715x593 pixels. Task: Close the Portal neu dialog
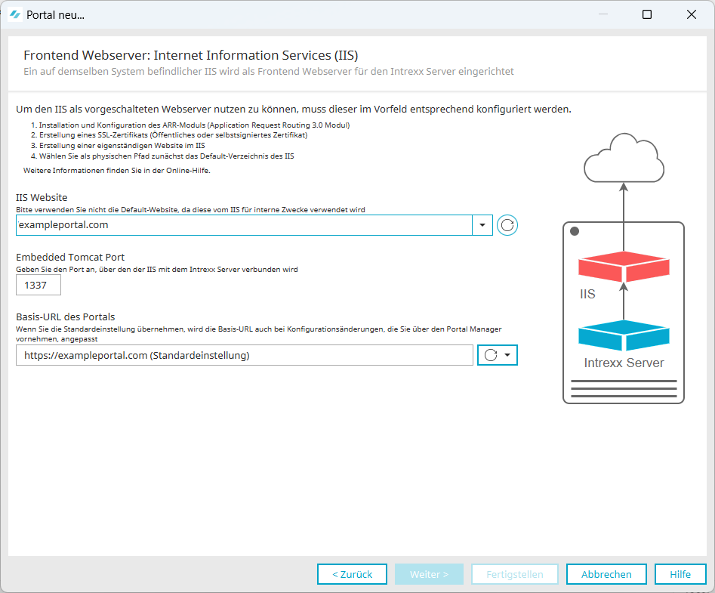[691, 14]
